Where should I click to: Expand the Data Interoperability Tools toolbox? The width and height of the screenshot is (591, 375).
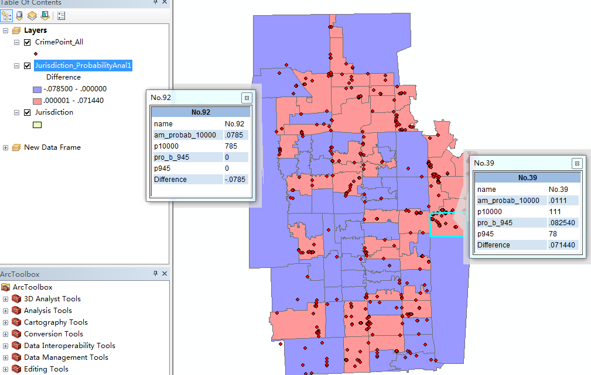(5, 346)
